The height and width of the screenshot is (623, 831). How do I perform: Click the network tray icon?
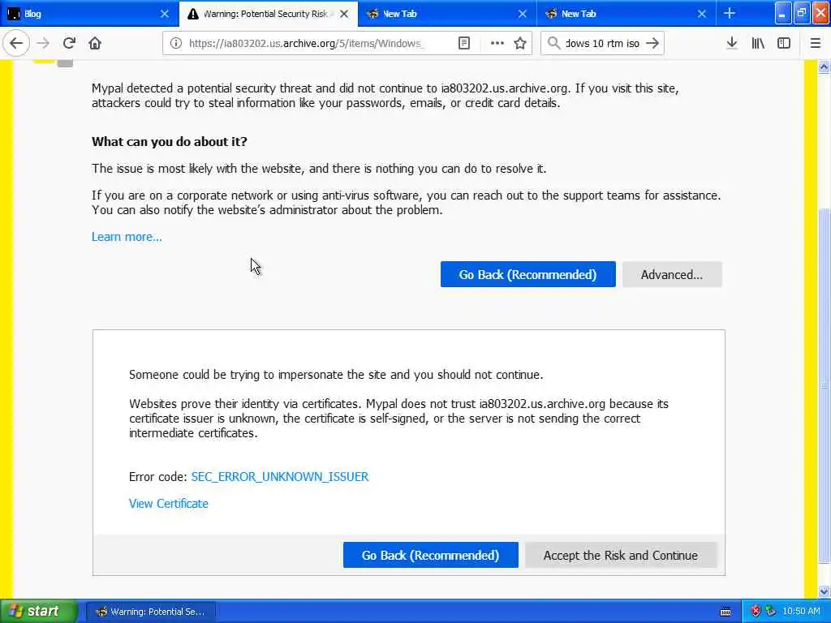[x=771, y=612]
